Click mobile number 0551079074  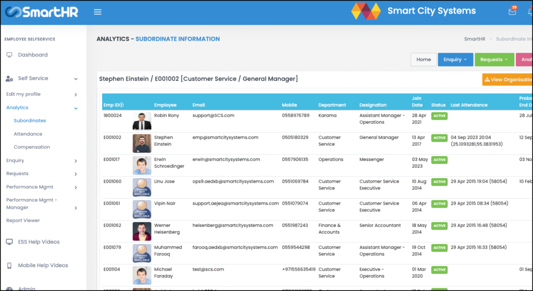(x=295, y=204)
